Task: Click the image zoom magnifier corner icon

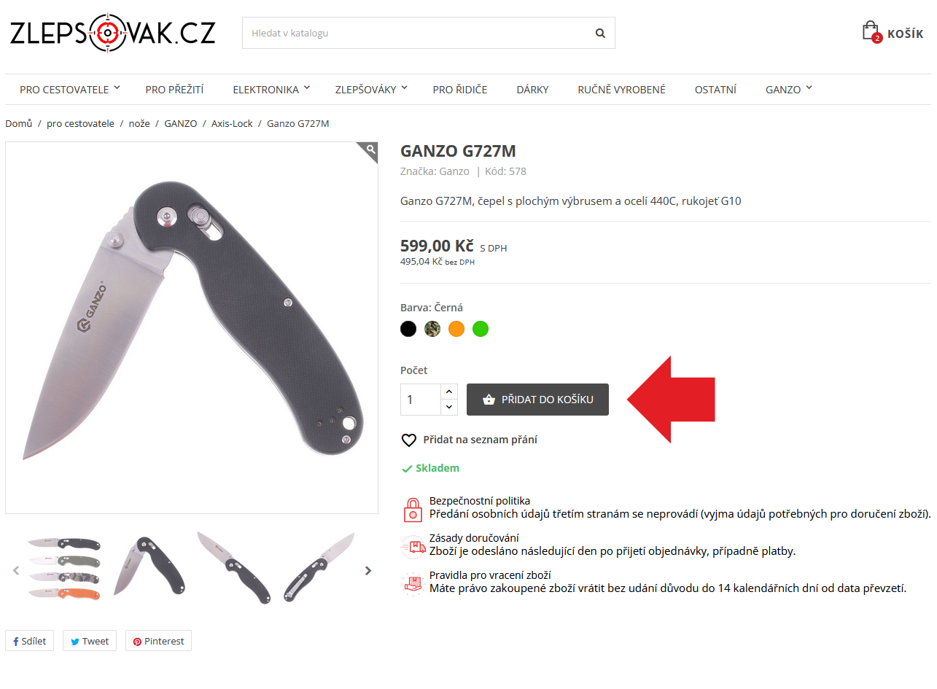Action: click(370, 149)
